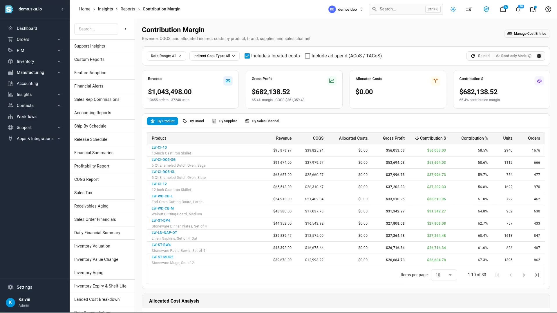Switch to the By Brand tab
The image size is (557, 313).
click(x=193, y=121)
